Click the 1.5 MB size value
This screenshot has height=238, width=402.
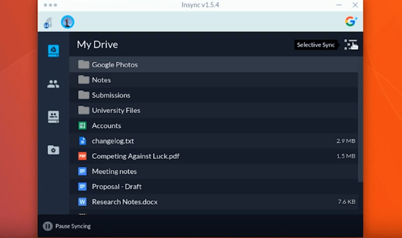coord(346,156)
